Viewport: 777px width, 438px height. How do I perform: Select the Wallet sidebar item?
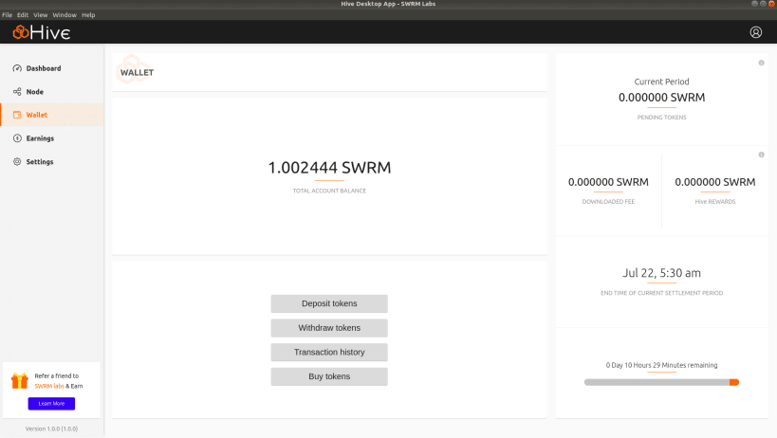click(51, 115)
